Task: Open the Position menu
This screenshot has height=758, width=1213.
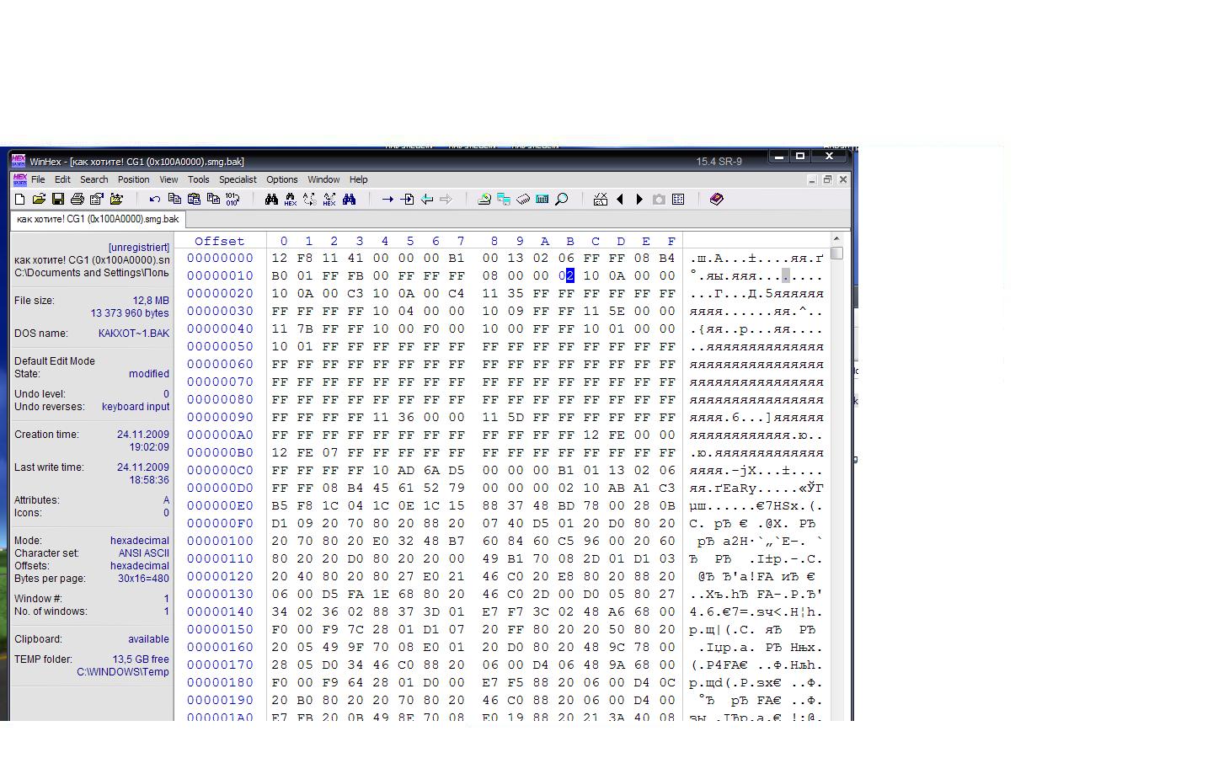Action: [x=133, y=179]
